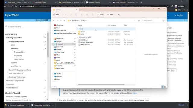This screenshot has width=193, height=108.
Task: Go forward with Explorer forward arrow
Action: click(58, 21)
